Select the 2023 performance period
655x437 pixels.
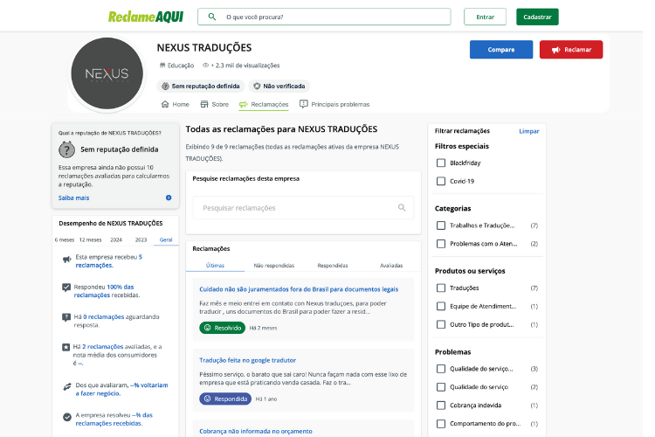[x=141, y=240]
